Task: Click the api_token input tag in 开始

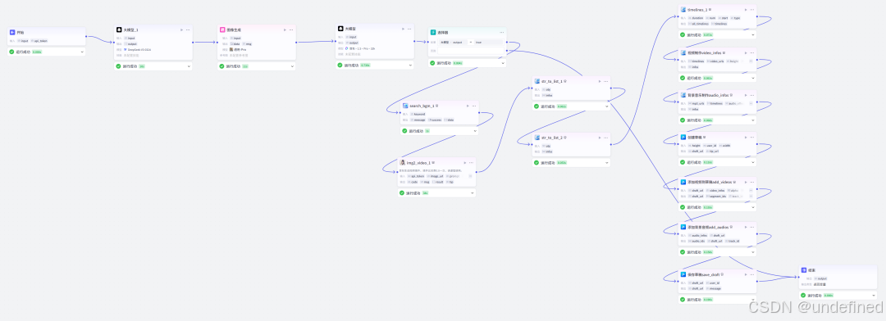Action: coord(39,41)
